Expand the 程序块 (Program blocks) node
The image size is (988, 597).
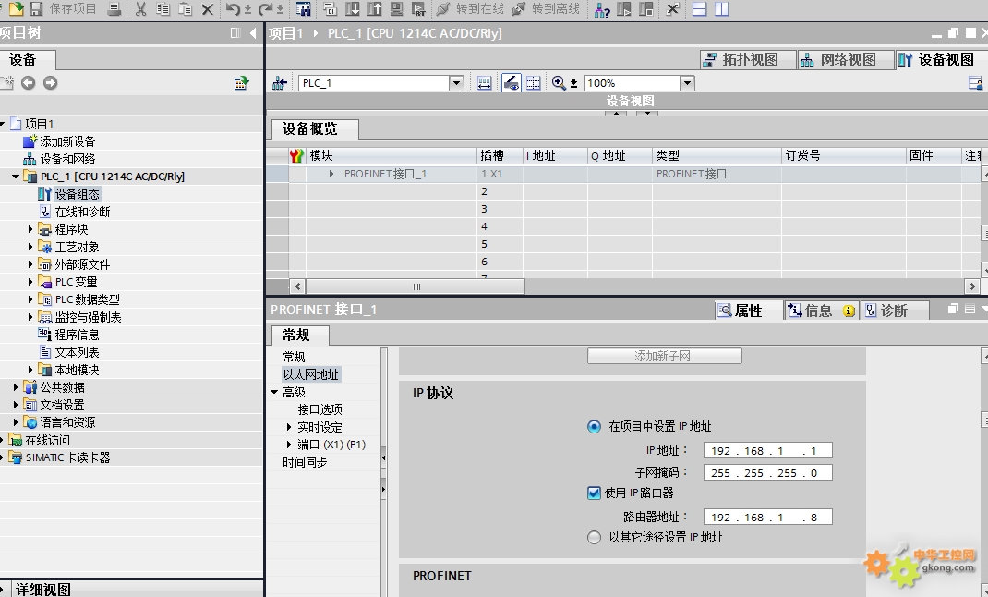click(30, 229)
